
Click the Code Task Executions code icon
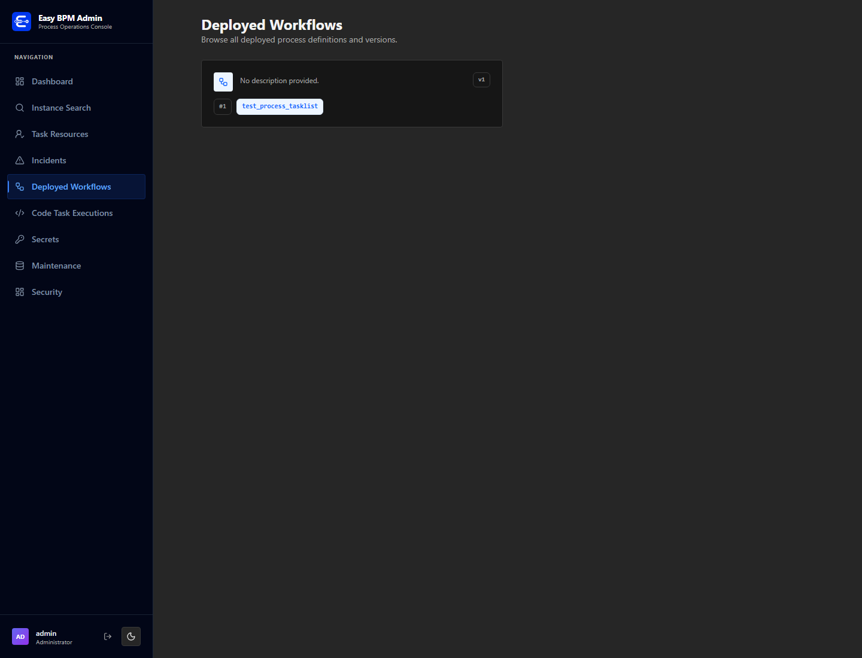pyautogui.click(x=20, y=213)
